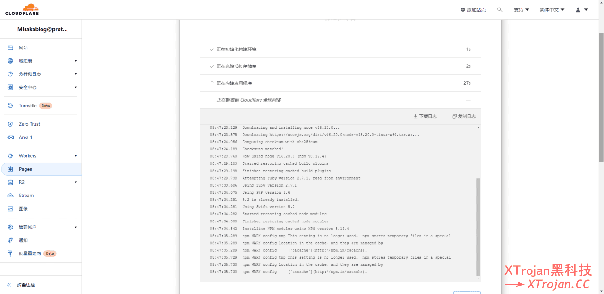Open Zero Trust via its sidebar icon
The image size is (604, 294).
(x=11, y=124)
